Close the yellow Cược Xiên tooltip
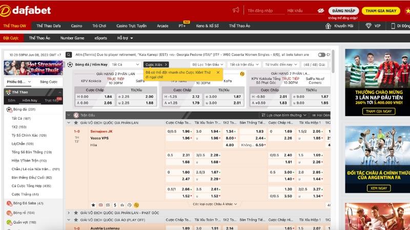This screenshot has height=230, width=410. click(x=218, y=73)
